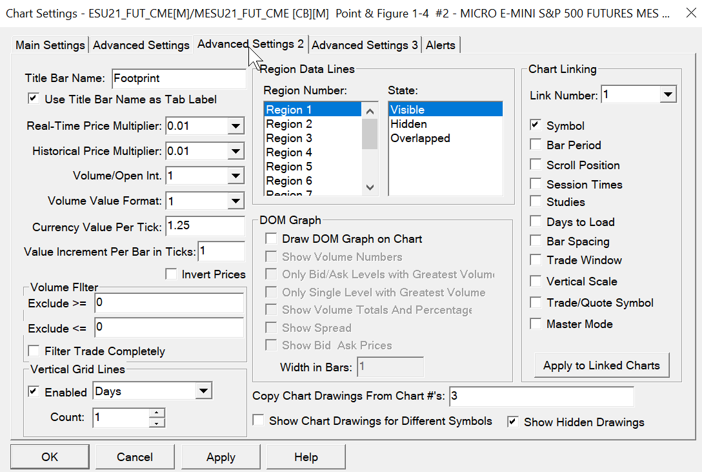Click Count spinner down arrow
This screenshot has width=702, height=472.
tap(157, 423)
